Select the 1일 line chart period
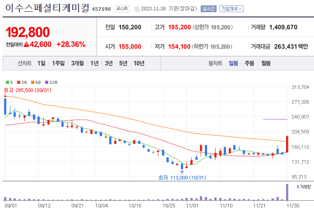 [x=42, y=63]
